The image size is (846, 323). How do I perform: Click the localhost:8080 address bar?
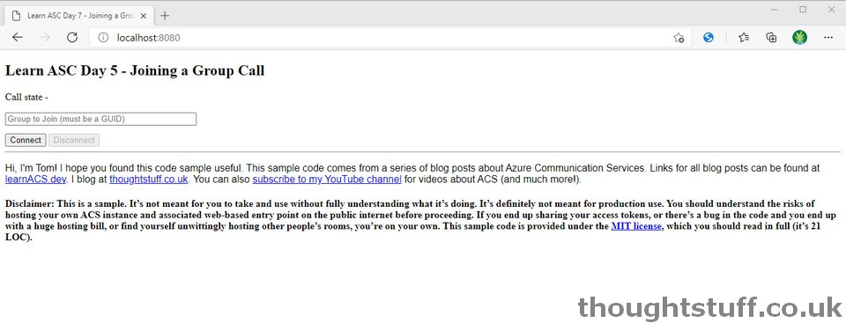(378, 38)
